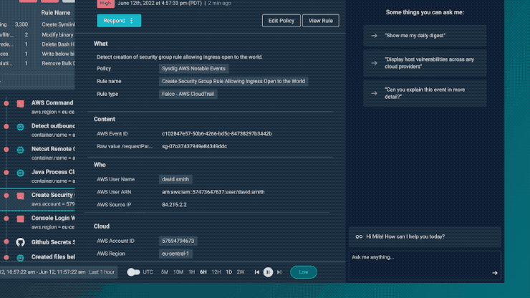Click the send arrow in the chat box

click(x=494, y=273)
